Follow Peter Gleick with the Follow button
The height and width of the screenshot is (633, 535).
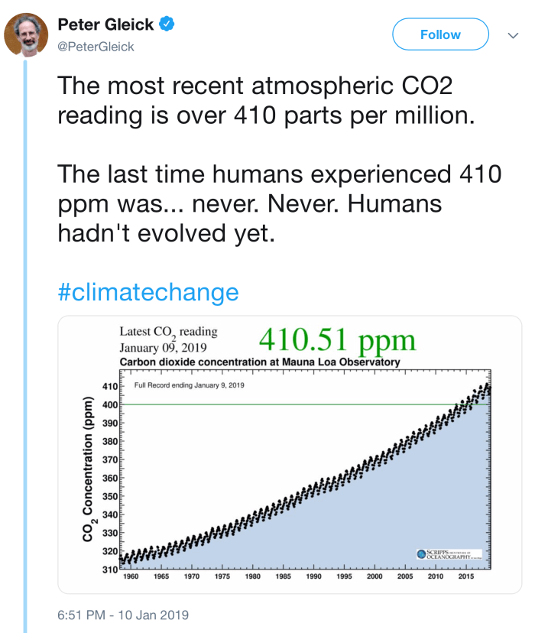440,34
